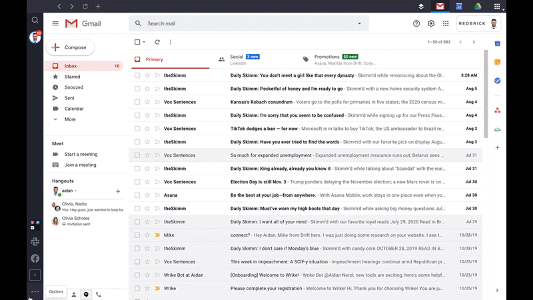Mark Pocketful of honey email as important
533x300 pixels.
point(157,89)
